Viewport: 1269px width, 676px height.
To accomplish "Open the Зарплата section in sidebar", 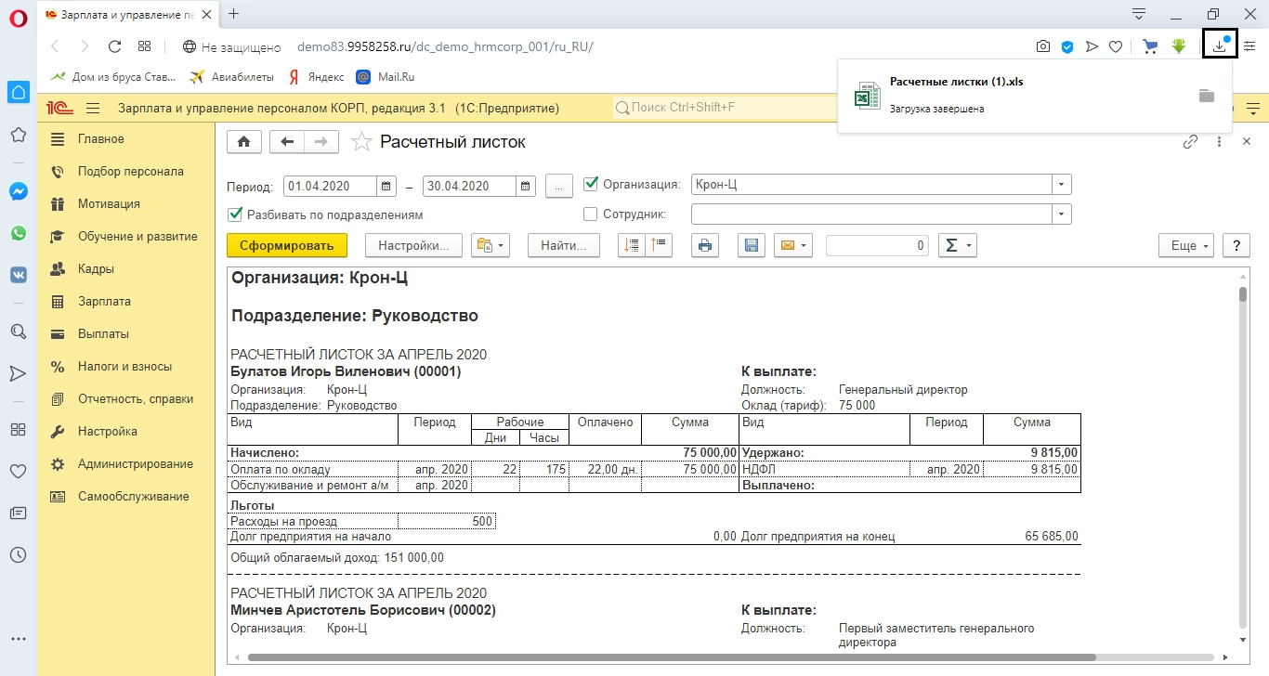I will tap(104, 302).
